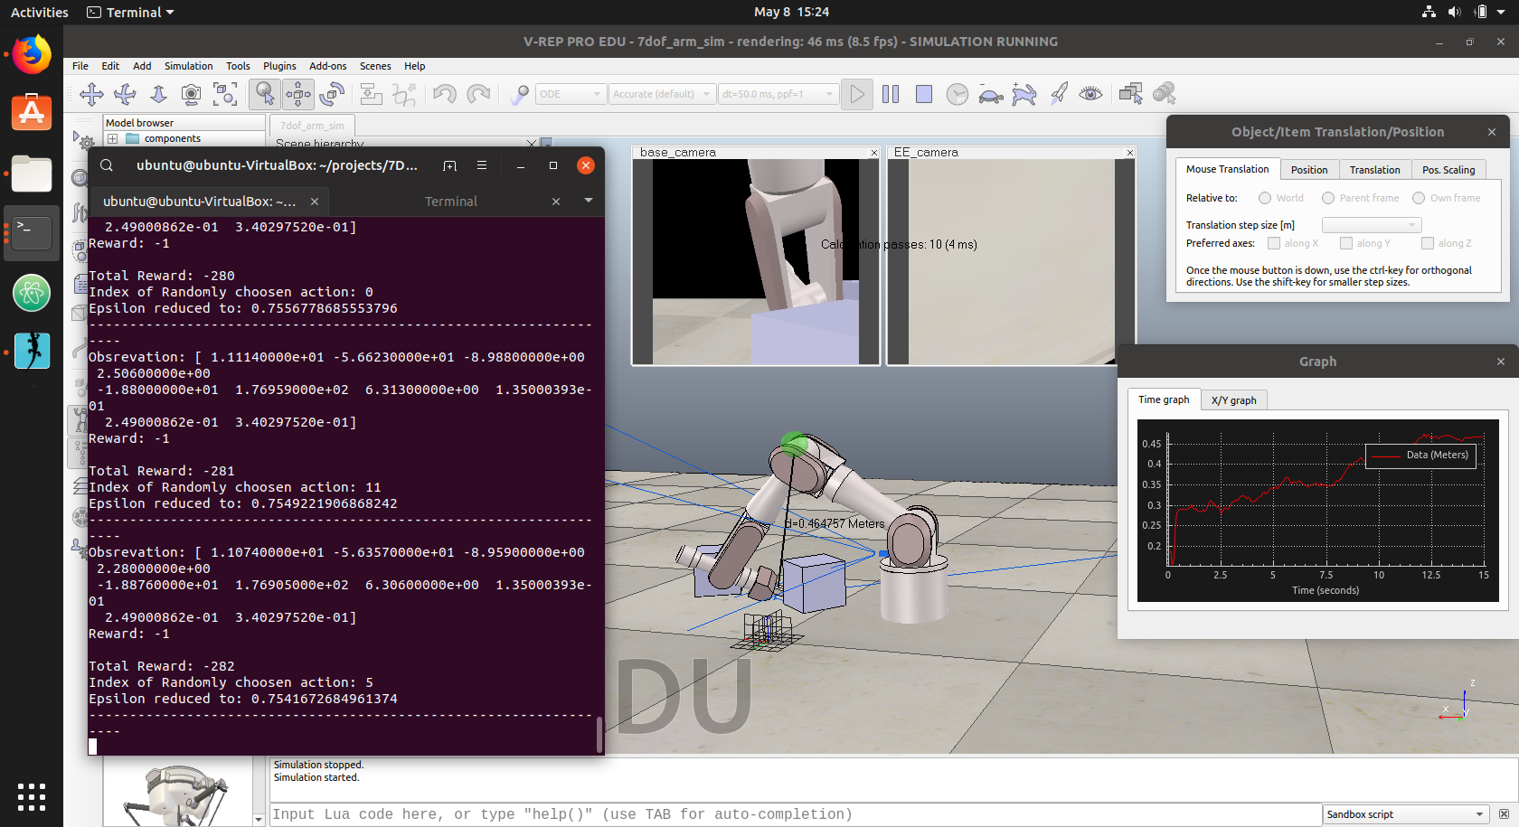Click the redo arrow icon

[478, 94]
